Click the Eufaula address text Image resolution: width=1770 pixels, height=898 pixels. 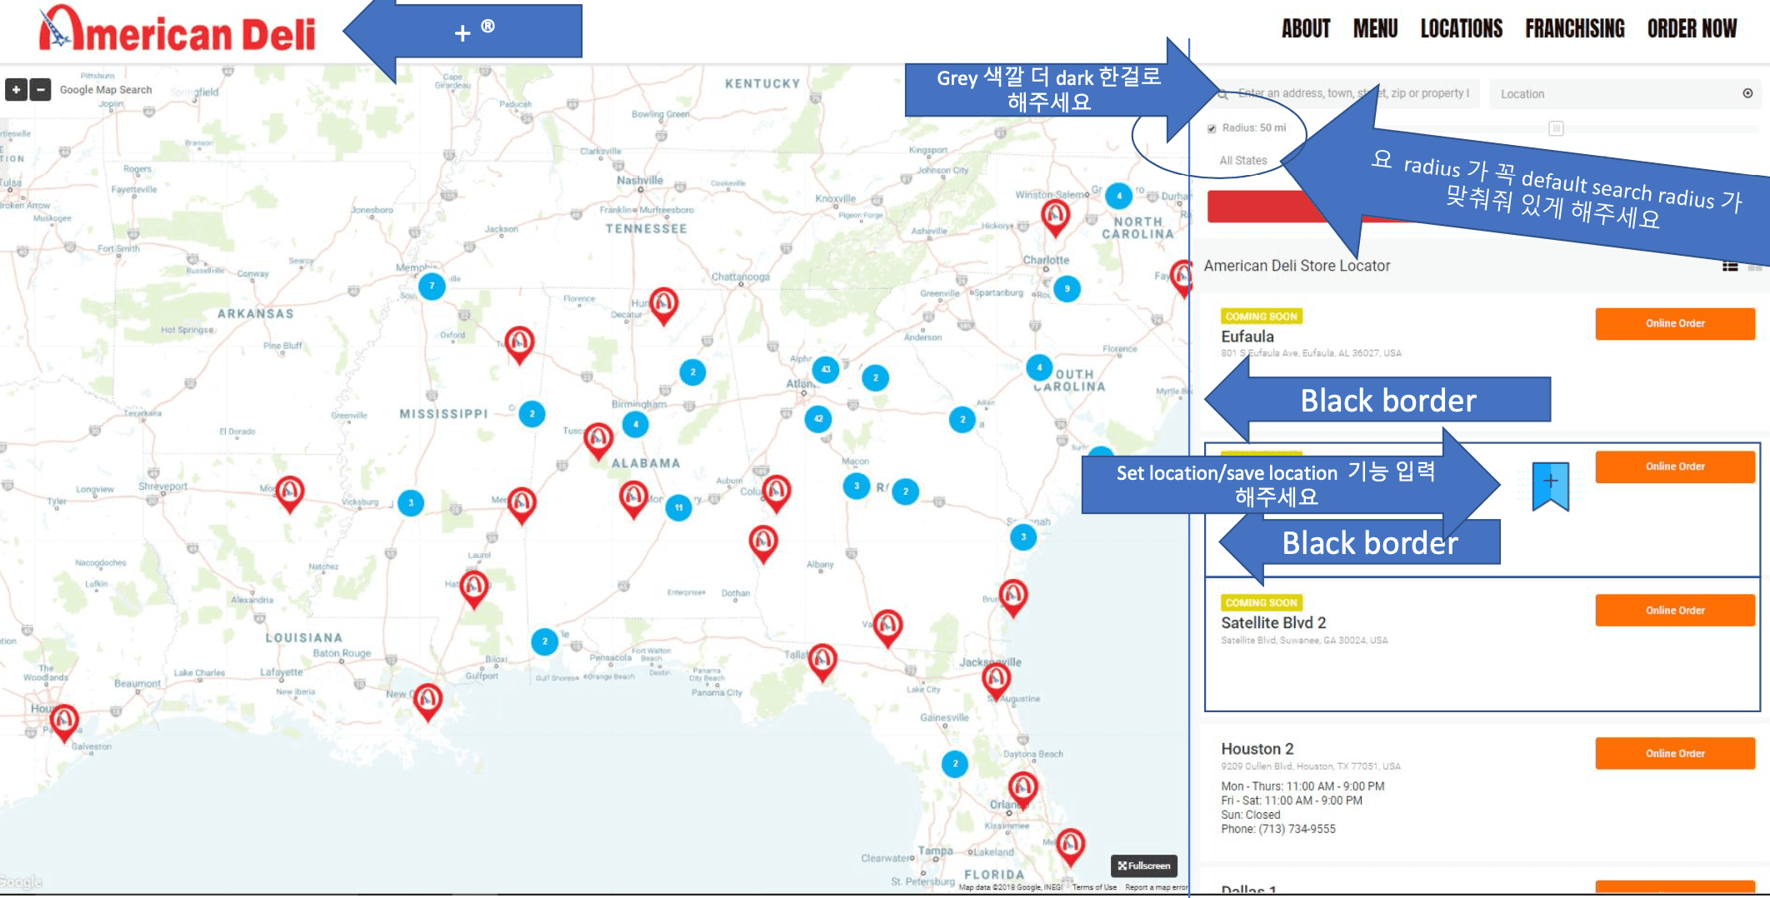click(1312, 353)
